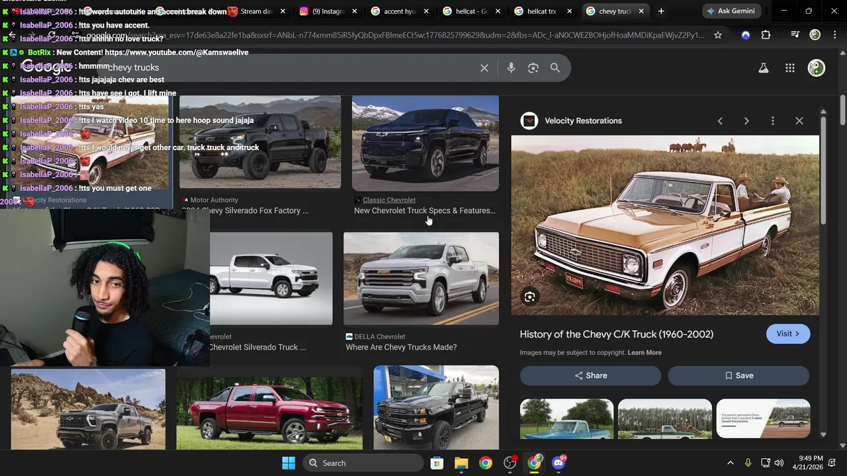The image size is (847, 476).
Task: Open the Google apps grid
Action: click(790, 67)
